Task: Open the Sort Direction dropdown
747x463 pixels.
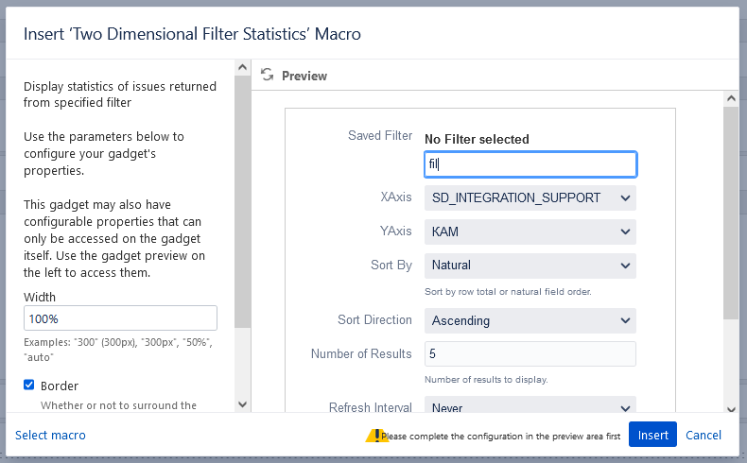Action: point(530,320)
